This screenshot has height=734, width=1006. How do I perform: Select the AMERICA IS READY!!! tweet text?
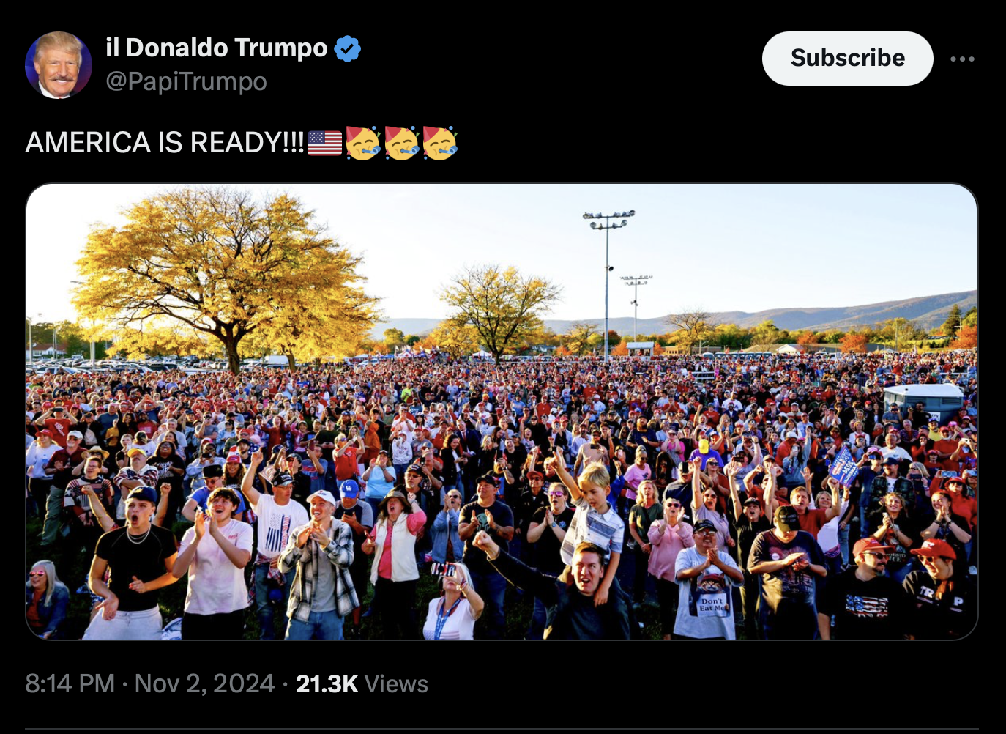coord(165,142)
